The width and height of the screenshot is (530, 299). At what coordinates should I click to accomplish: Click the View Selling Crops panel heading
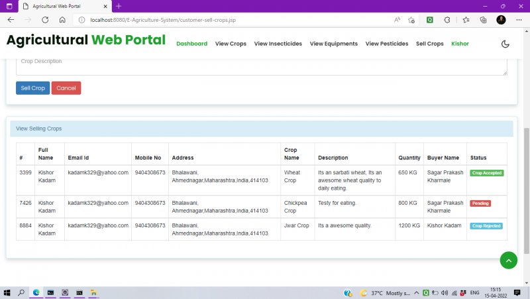[262, 129]
